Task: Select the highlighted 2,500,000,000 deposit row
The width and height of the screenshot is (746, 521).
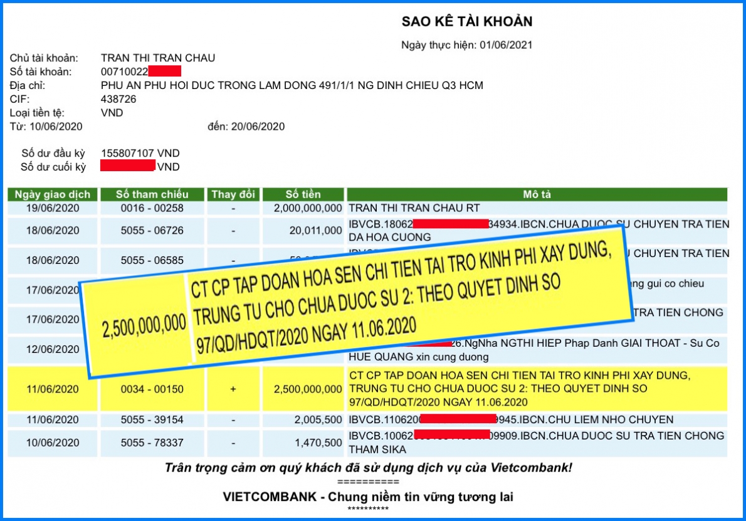Action: pos(305,389)
